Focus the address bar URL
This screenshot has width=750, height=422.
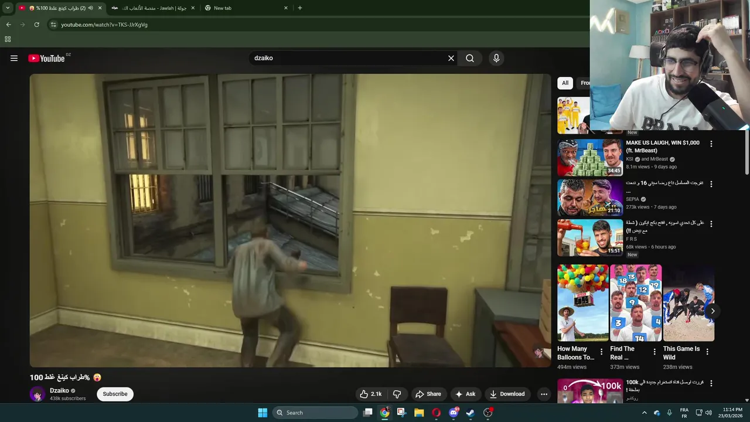click(x=104, y=25)
